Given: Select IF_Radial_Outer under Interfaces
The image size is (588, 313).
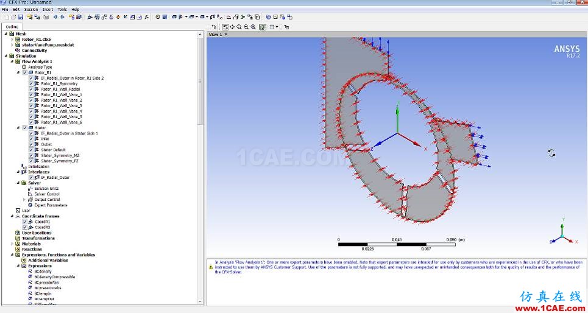Looking at the screenshot, I should 55,178.
